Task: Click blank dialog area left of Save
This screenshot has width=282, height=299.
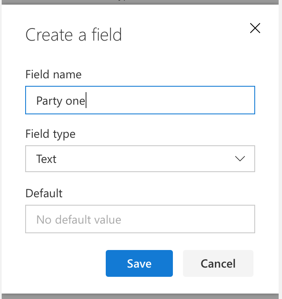Action: [63, 263]
